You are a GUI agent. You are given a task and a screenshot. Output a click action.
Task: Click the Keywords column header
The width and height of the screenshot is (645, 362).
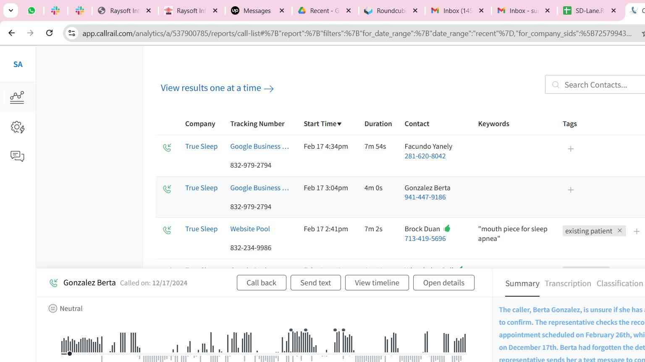[493, 124]
